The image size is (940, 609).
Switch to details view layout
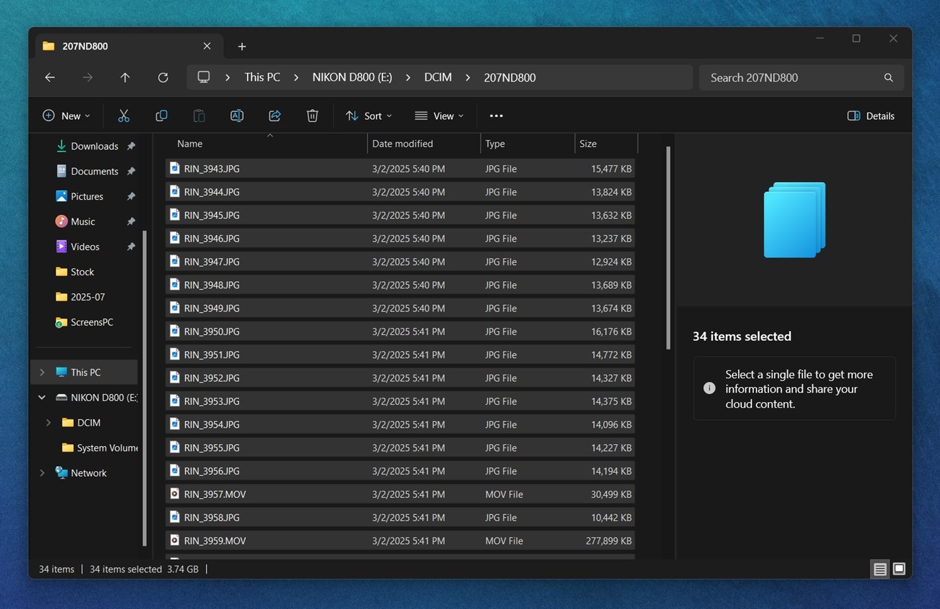(880, 569)
